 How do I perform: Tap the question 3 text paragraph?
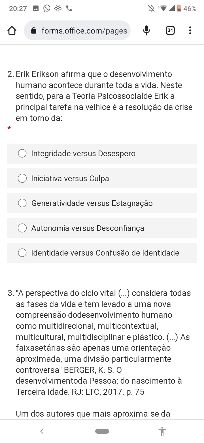(102, 342)
